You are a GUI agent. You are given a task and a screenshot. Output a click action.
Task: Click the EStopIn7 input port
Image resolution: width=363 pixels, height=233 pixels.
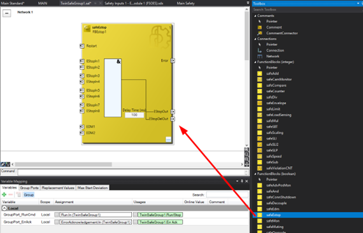(x=82, y=105)
